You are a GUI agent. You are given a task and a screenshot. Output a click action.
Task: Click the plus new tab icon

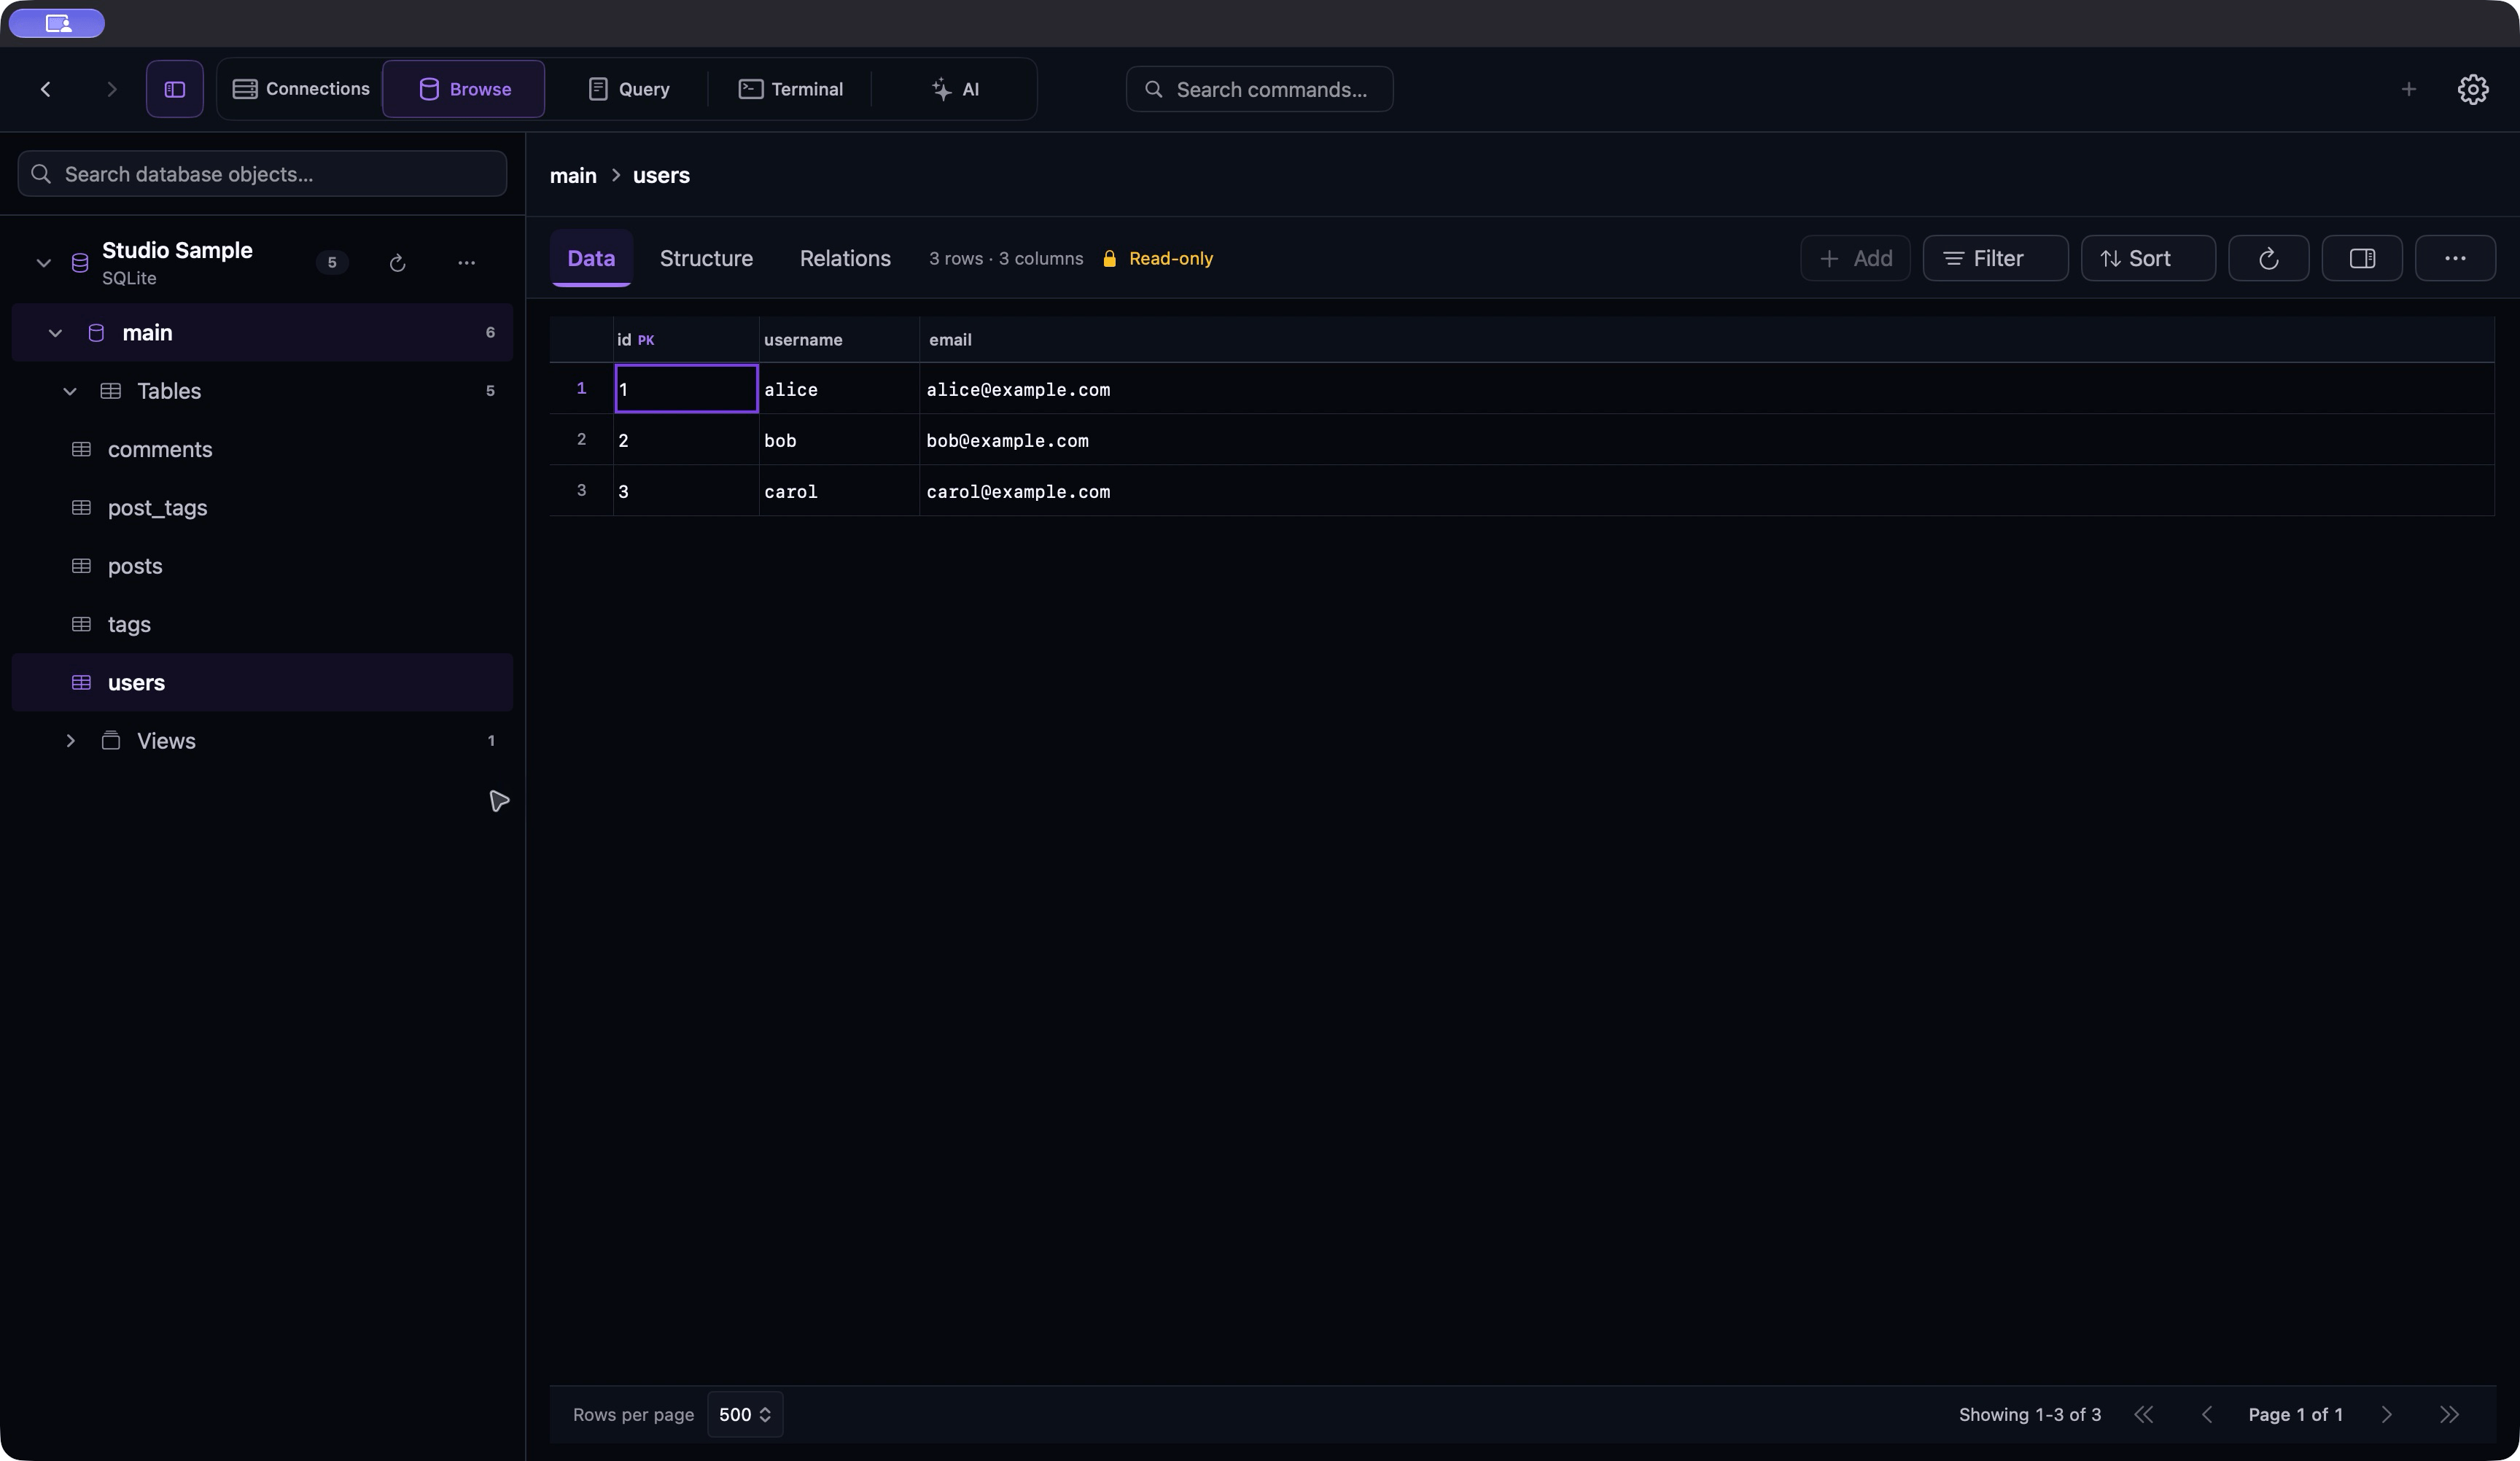pos(2409,89)
